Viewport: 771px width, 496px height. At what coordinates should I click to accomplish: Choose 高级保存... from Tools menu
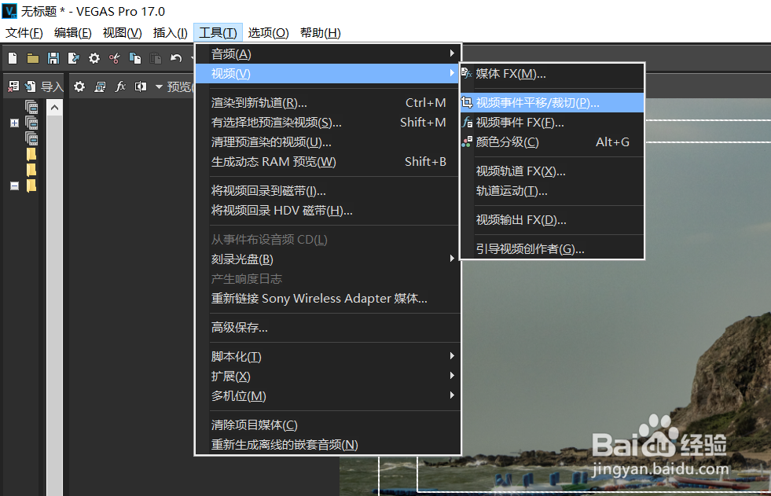(328, 327)
